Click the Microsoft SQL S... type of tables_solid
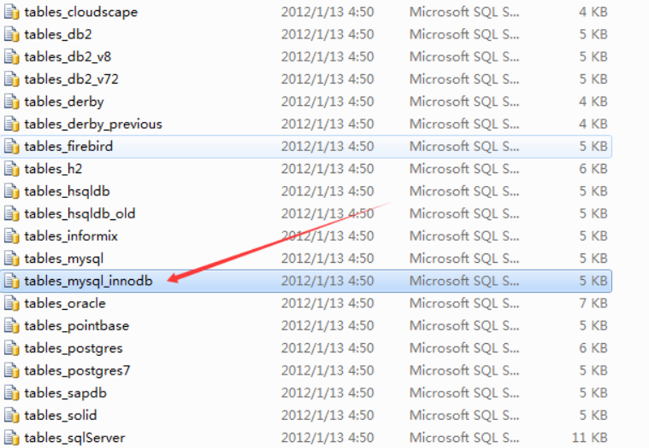 [x=464, y=415]
